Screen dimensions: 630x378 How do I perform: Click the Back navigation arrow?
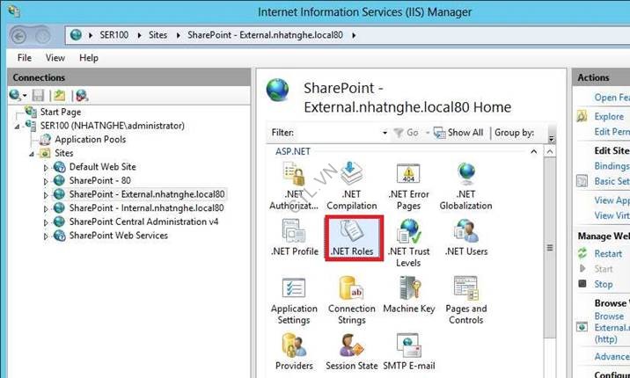pos(18,37)
